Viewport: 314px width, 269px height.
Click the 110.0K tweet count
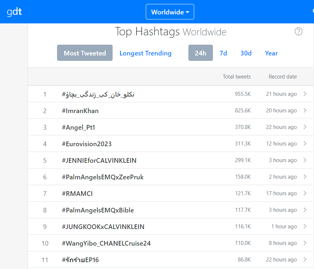pyautogui.click(x=243, y=243)
